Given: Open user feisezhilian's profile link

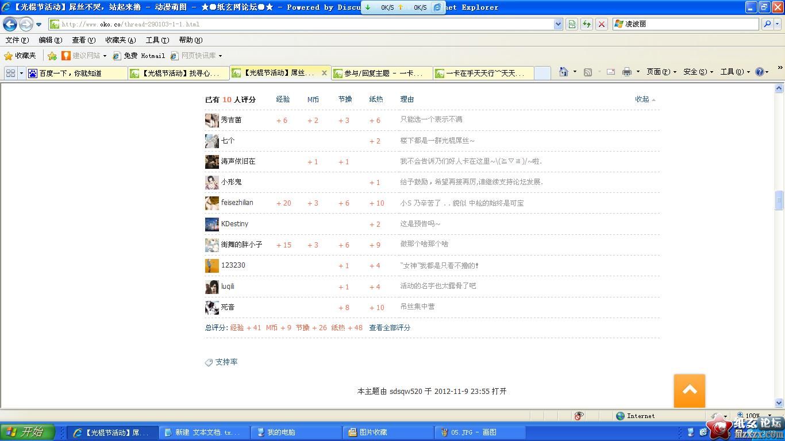Looking at the screenshot, I should tap(237, 203).
